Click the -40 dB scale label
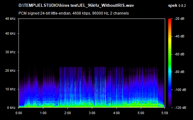 (x=179, y=36)
